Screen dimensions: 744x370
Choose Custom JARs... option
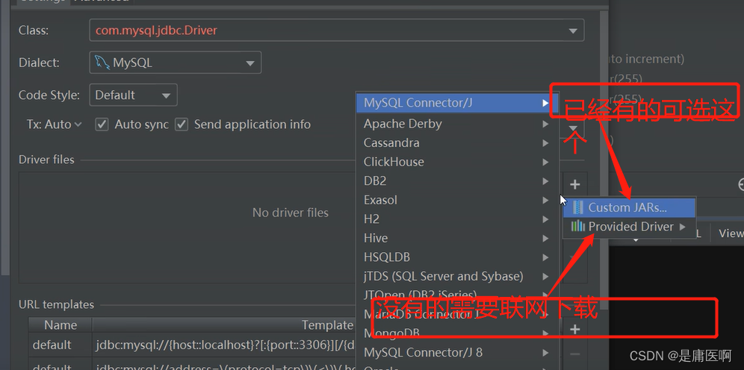coord(630,207)
